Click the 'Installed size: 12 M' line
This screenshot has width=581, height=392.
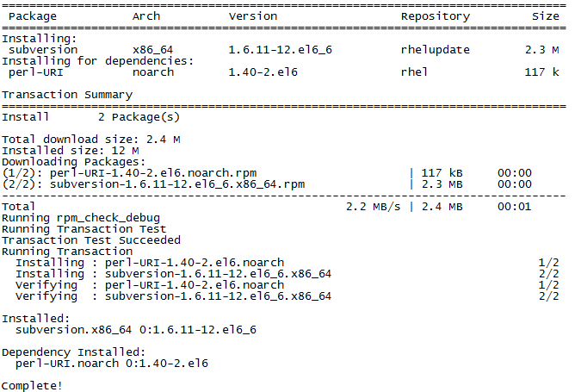pyautogui.click(x=71, y=150)
